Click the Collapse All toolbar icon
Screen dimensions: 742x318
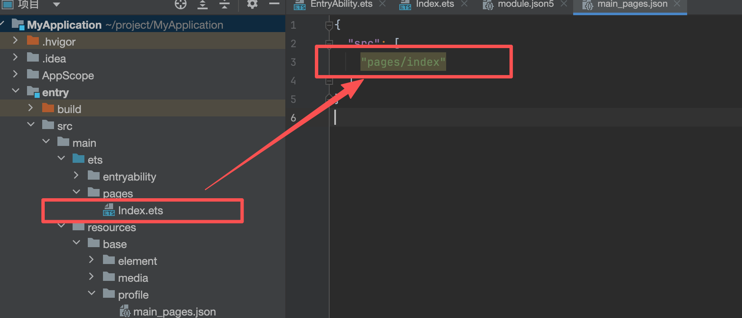225,4
